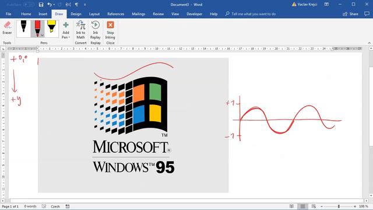
Task: Click the Czech language indicator
Action: click(55, 206)
